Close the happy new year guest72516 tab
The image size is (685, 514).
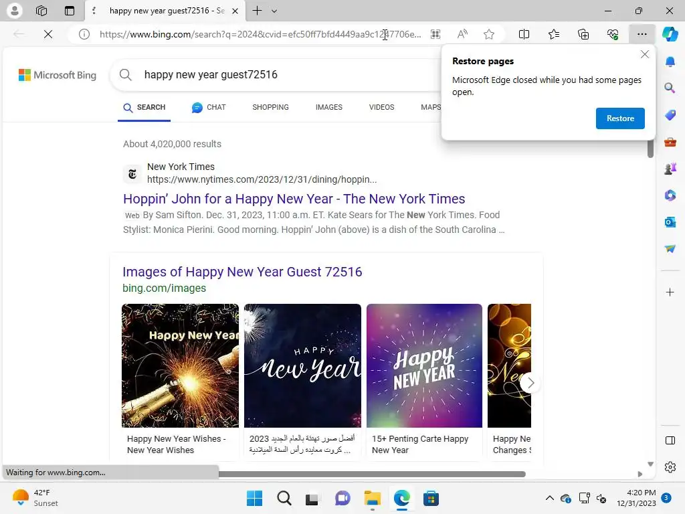235,11
